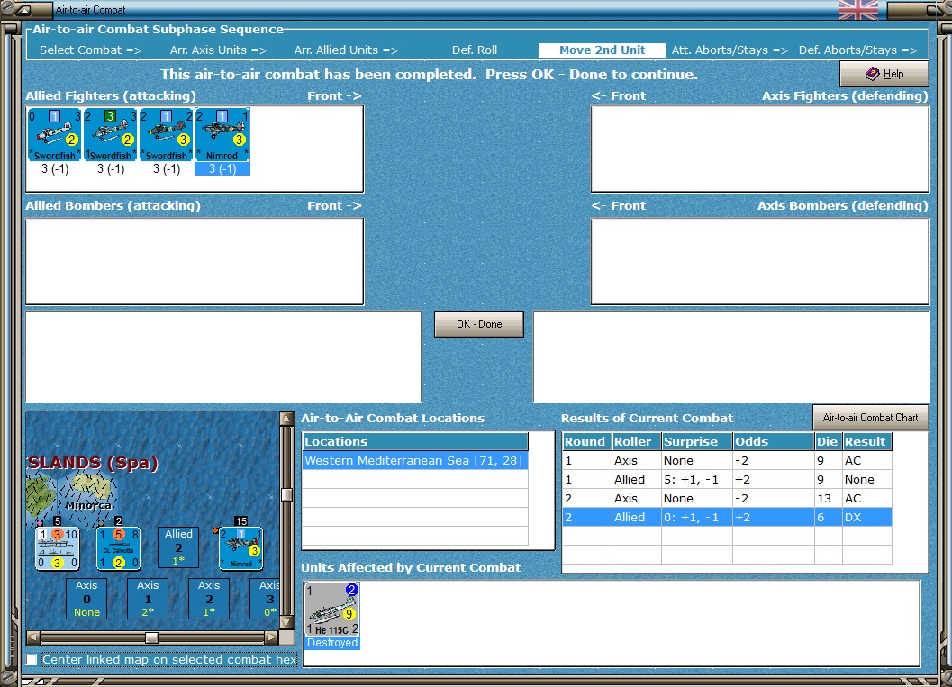Go to Arr. Axis Units subphase step
The height and width of the screenshot is (687, 952).
pyautogui.click(x=218, y=50)
